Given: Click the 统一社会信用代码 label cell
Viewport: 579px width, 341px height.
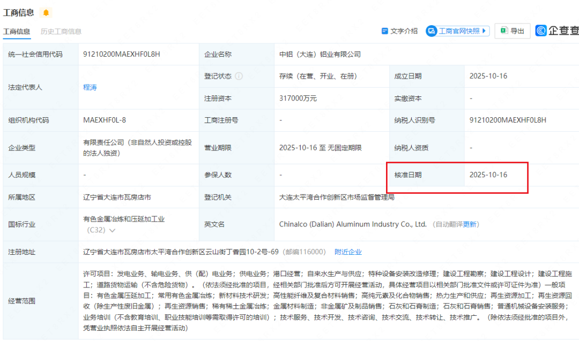Looking at the screenshot, I should [x=41, y=54].
